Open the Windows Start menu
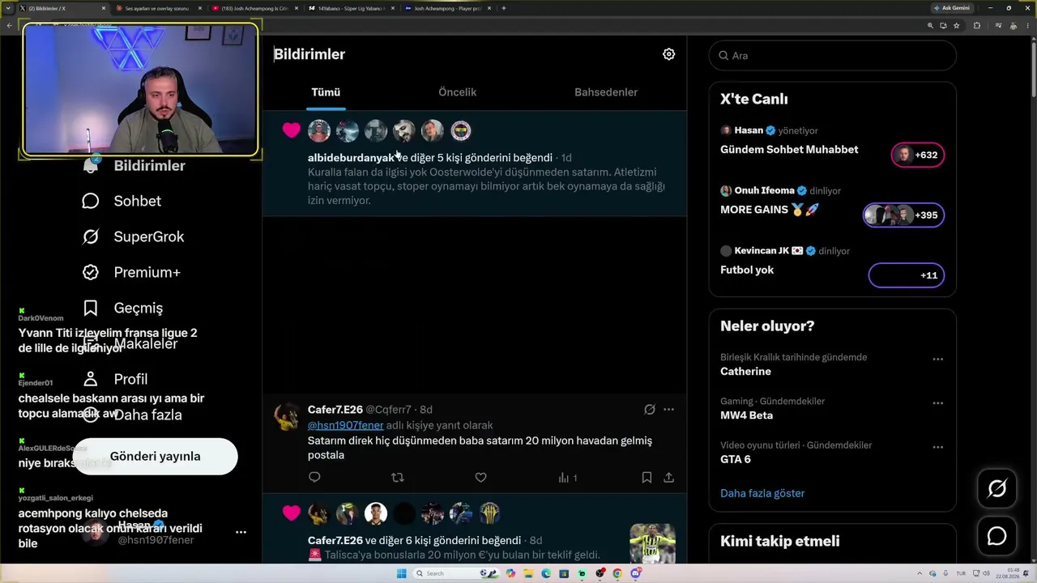This screenshot has height=583, width=1037. (x=401, y=573)
